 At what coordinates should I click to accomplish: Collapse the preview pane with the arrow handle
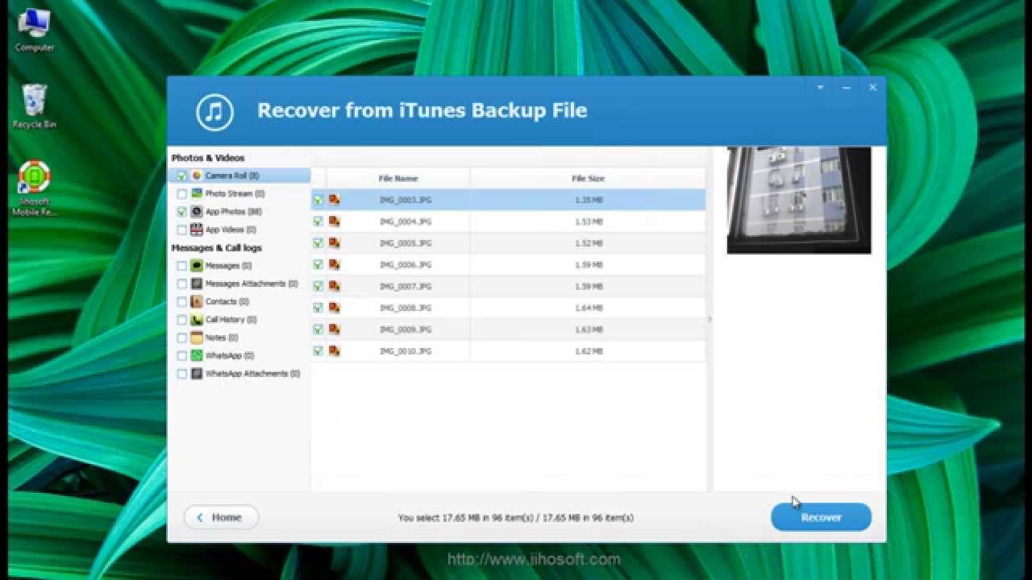coord(709,319)
